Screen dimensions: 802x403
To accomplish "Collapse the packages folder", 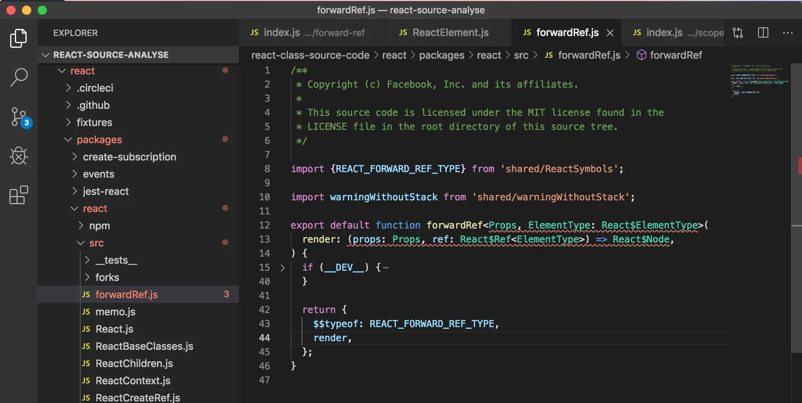I will pos(99,140).
